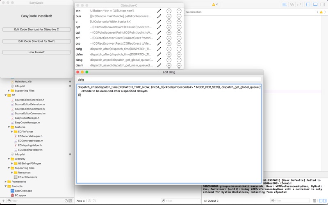Select SourceEditorCommand.m file
Viewport: 328px width, 205px height.
click(30, 114)
